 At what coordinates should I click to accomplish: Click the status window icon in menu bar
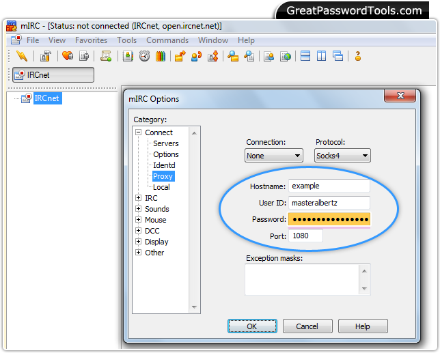click(x=16, y=40)
